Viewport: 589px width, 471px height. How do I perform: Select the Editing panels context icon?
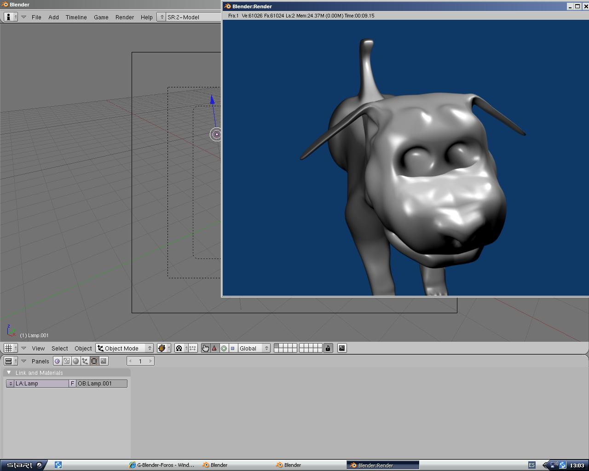click(x=94, y=361)
